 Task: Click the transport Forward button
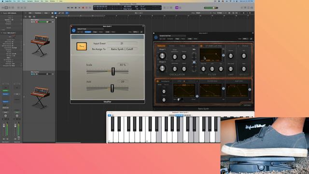tap(72, 8)
